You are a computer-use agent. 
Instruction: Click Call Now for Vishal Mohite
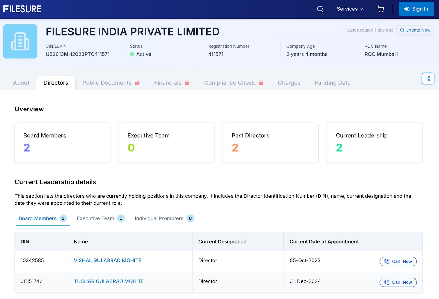pyautogui.click(x=398, y=261)
